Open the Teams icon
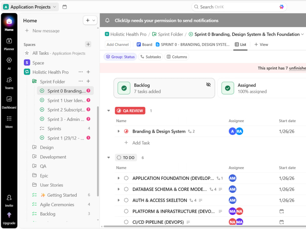The image size is (306, 229). click(x=9, y=80)
